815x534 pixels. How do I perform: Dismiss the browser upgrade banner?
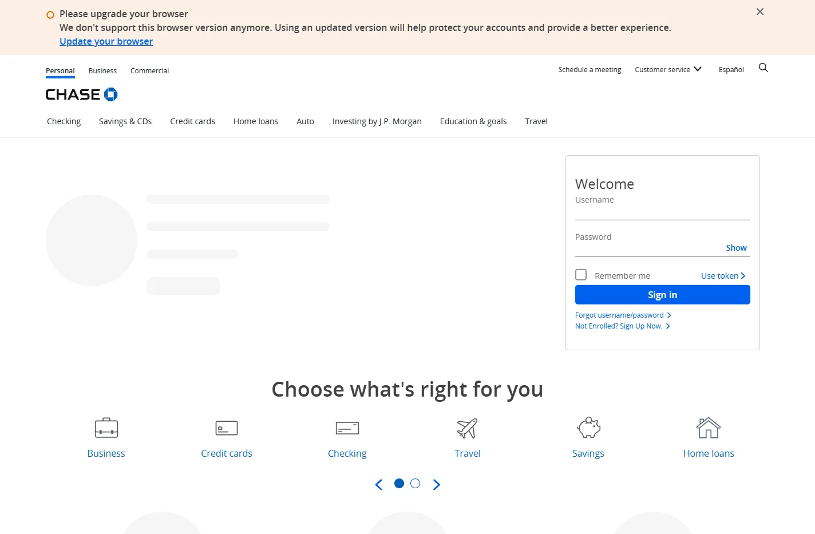pos(760,11)
